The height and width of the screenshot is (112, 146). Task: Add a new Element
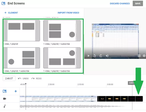(x=11, y=13)
